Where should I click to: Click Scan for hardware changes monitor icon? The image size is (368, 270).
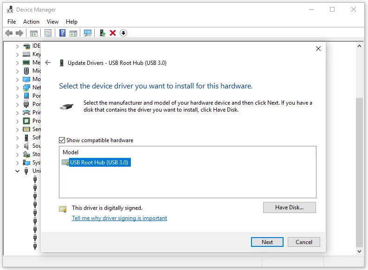88,33
